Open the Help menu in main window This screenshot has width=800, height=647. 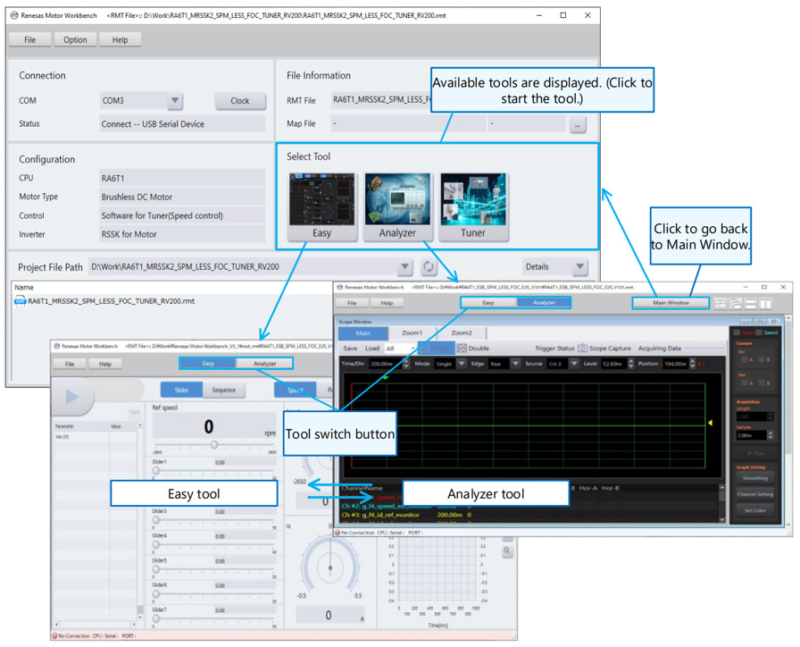pos(120,40)
